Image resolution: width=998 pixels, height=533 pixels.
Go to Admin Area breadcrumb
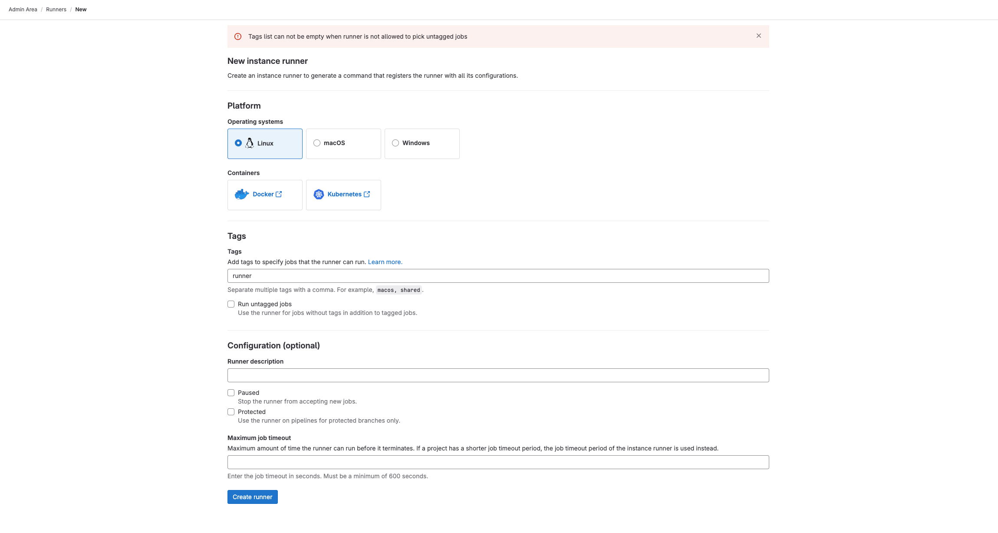click(23, 10)
